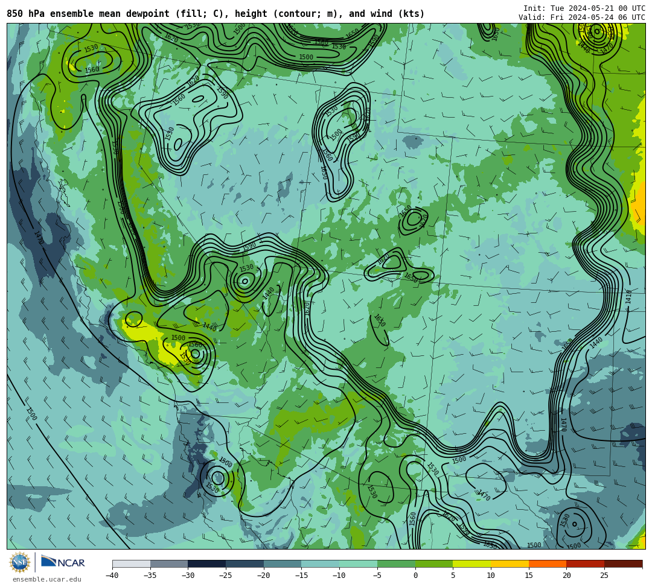Click the light gray -40 to -35 colorbar swatch
Image resolution: width=652 pixels, height=587 pixels.
pyautogui.click(x=132, y=563)
